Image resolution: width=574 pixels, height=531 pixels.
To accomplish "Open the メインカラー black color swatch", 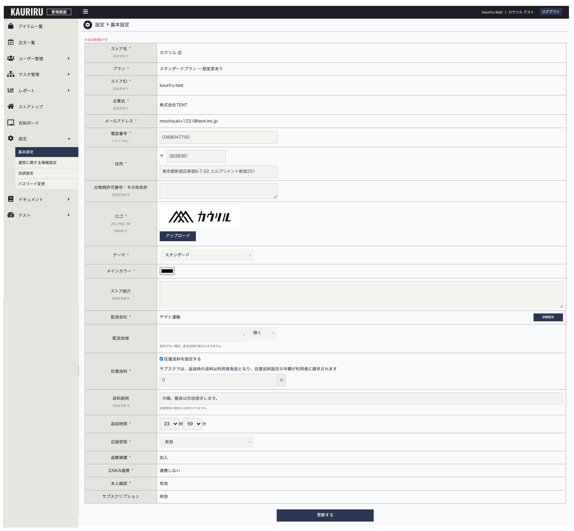I will [x=167, y=271].
